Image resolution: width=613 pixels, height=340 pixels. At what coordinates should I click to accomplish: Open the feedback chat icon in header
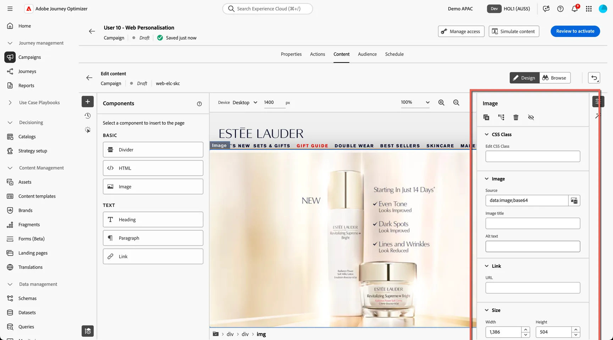click(546, 9)
